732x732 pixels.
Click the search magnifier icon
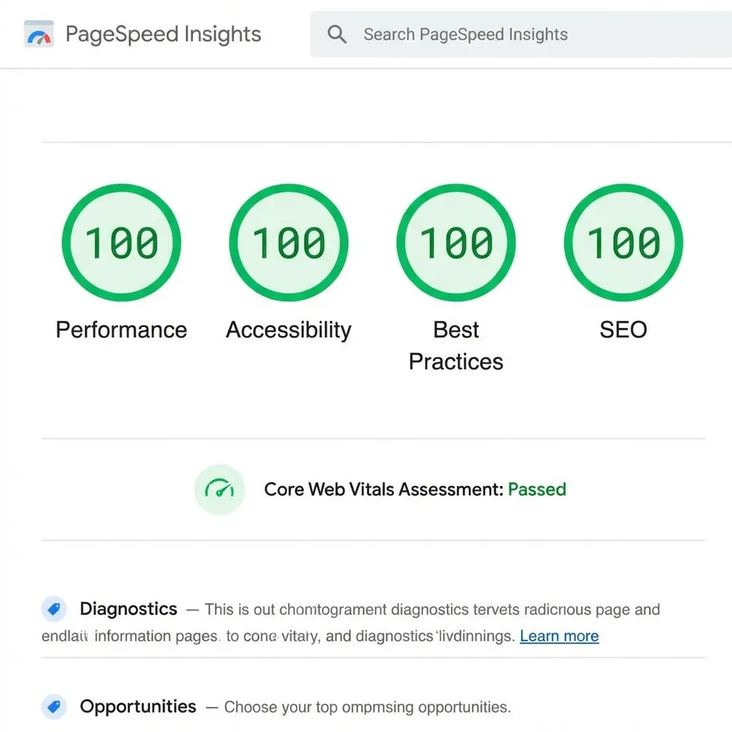coord(336,34)
